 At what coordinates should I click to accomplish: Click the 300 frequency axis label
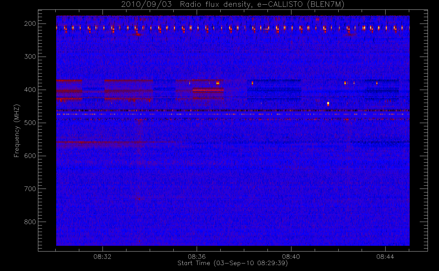point(30,57)
